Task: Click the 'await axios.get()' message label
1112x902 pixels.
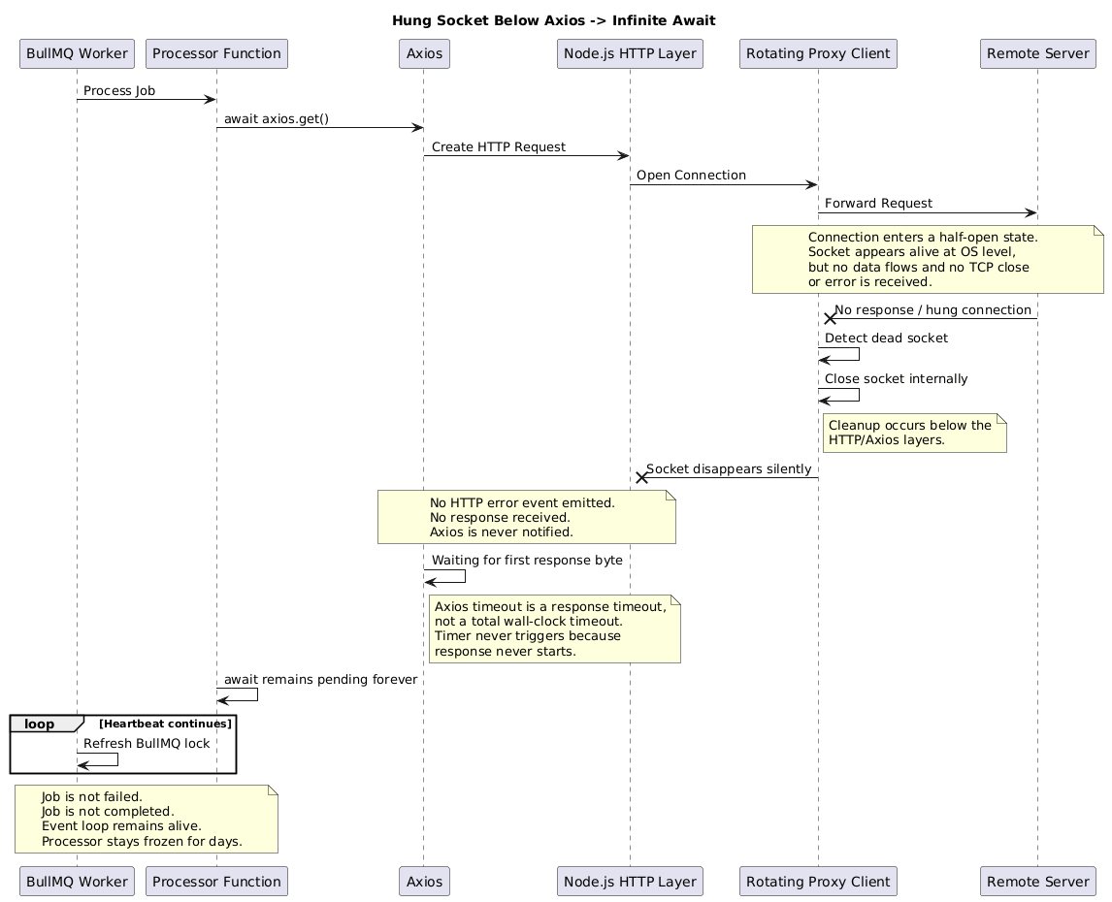Action: (x=277, y=119)
